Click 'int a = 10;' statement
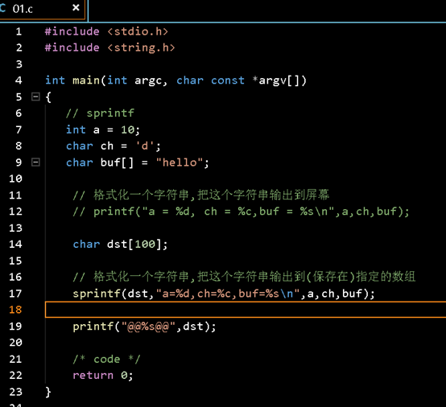The image size is (446, 407). [x=103, y=129]
